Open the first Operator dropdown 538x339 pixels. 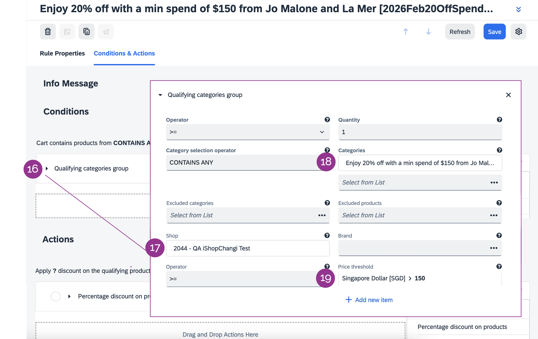coord(248,132)
